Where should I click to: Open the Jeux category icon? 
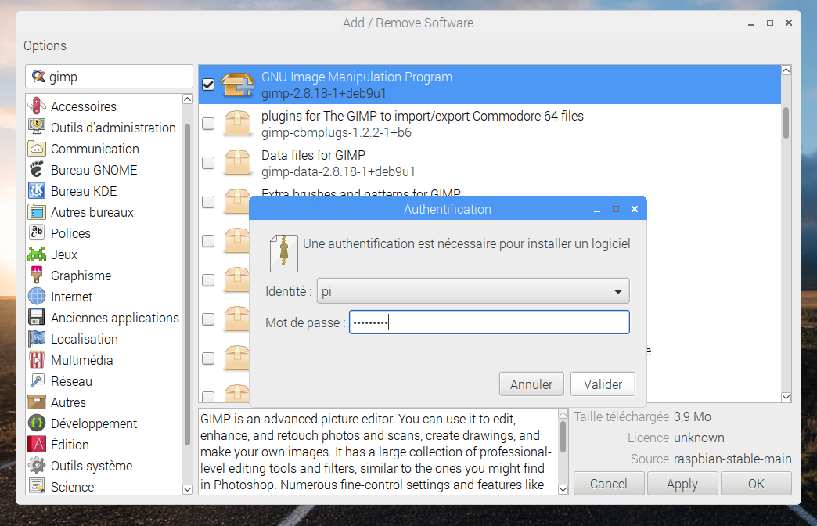37,254
